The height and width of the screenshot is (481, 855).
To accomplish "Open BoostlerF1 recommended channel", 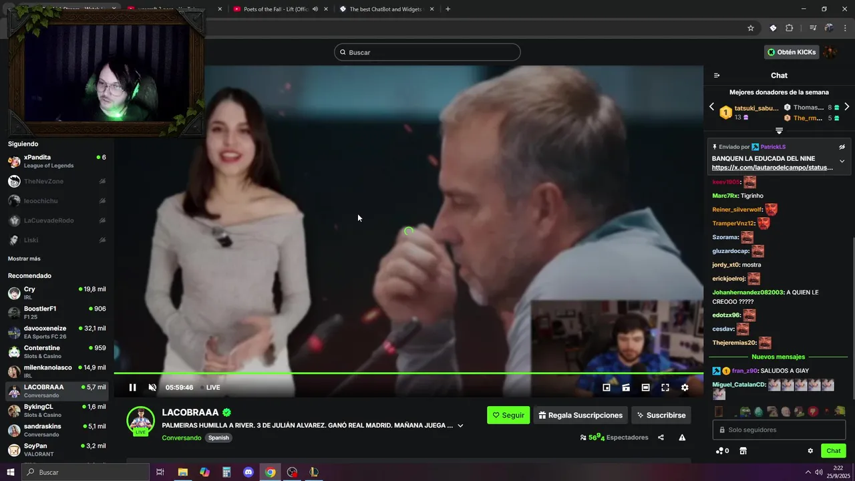I will (x=57, y=313).
